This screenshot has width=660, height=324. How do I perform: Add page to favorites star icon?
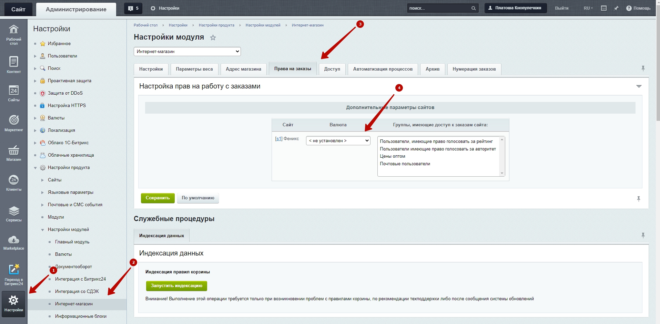tap(213, 38)
